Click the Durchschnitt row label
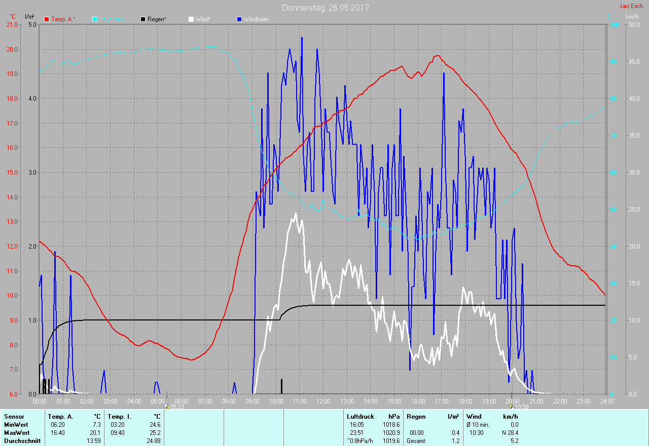 (x=22, y=441)
